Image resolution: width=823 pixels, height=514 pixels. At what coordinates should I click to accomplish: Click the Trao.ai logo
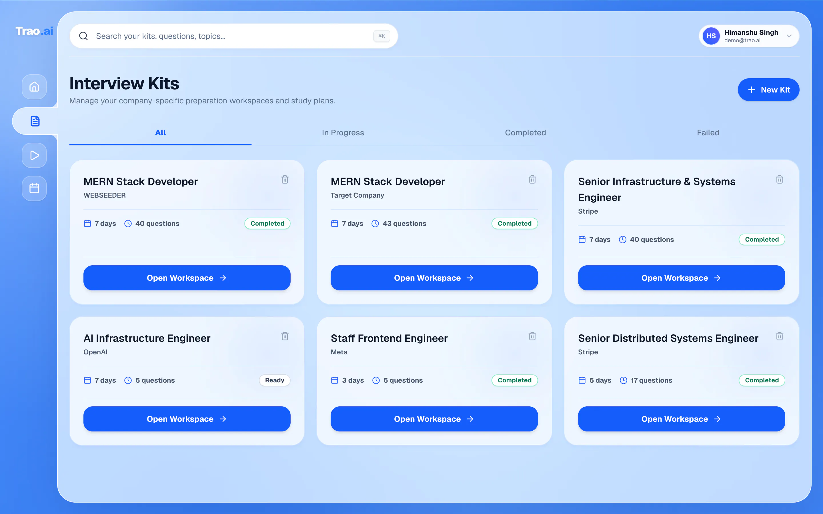pyautogui.click(x=34, y=31)
